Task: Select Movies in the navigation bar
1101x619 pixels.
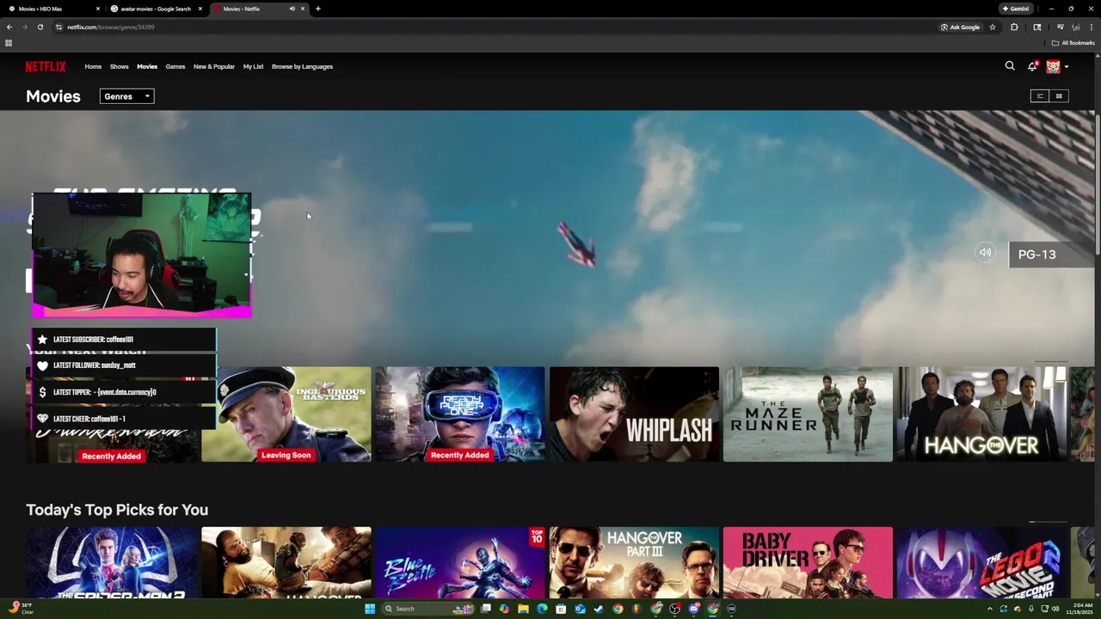Action: point(147,66)
